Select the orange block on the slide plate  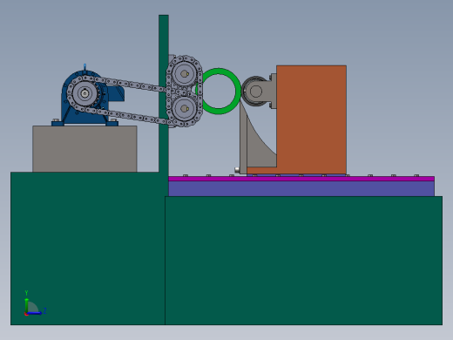[x=311, y=119]
